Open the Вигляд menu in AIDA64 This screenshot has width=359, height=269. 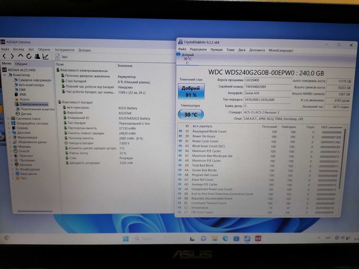tap(18, 49)
